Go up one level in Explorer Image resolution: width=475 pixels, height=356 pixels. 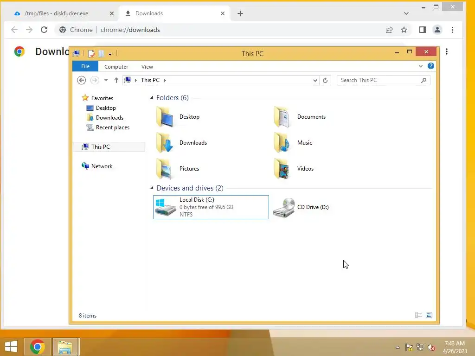point(116,80)
